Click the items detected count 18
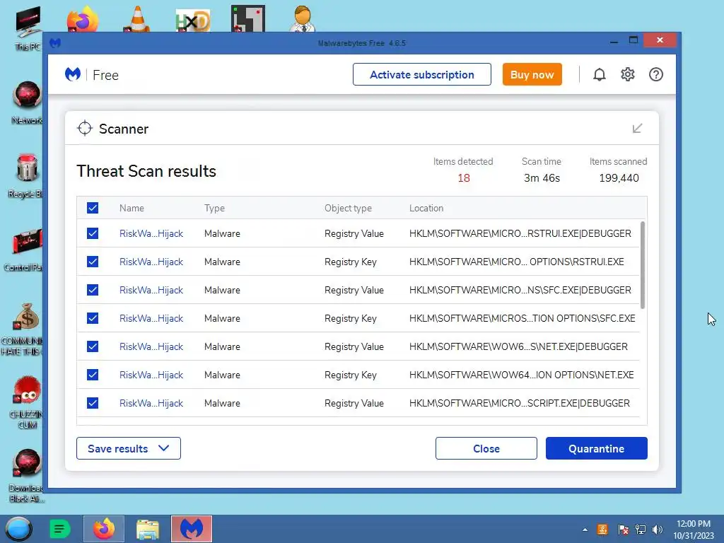The width and height of the screenshot is (724, 543). tap(464, 178)
